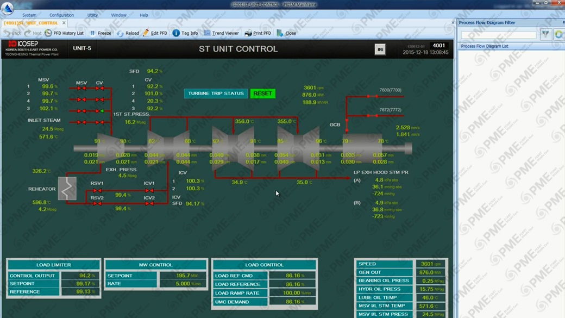Image resolution: width=565 pixels, height=318 pixels.
Task: Click the CV 4 value 20.3
Action: coord(153,101)
